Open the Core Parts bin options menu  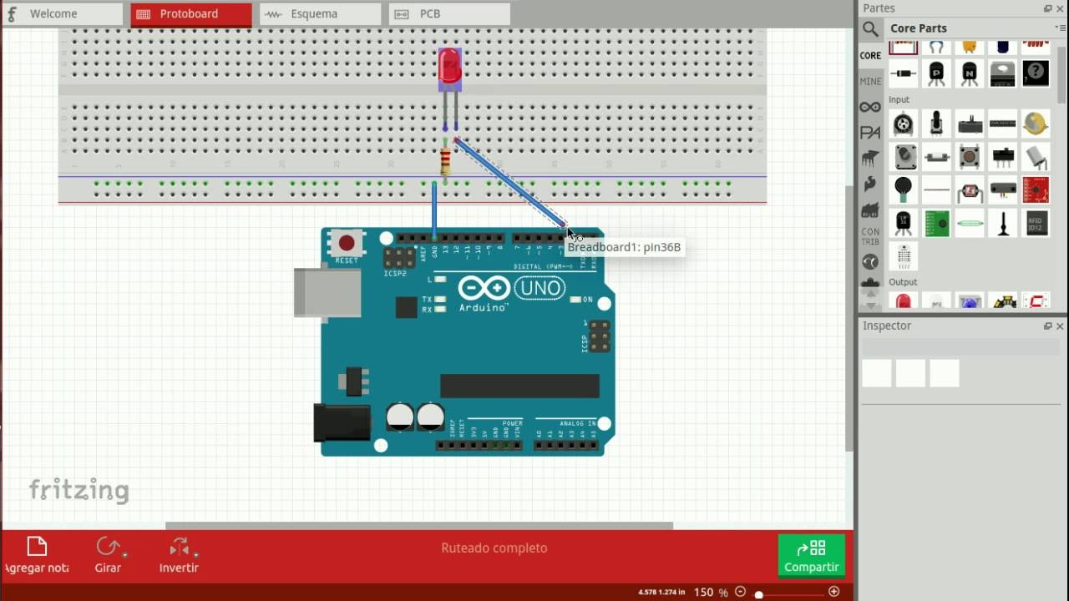[x=1061, y=28]
